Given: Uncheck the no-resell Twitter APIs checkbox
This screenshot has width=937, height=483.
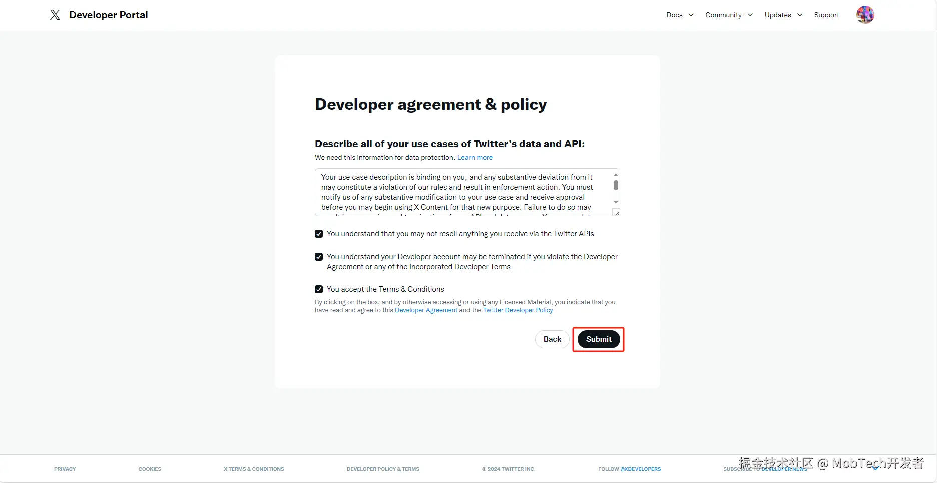Looking at the screenshot, I should (x=319, y=234).
